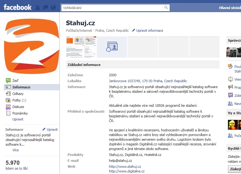Click the help@stahuj.cz email text

[120, 161]
